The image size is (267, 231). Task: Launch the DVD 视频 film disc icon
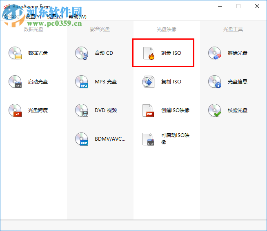point(82,110)
